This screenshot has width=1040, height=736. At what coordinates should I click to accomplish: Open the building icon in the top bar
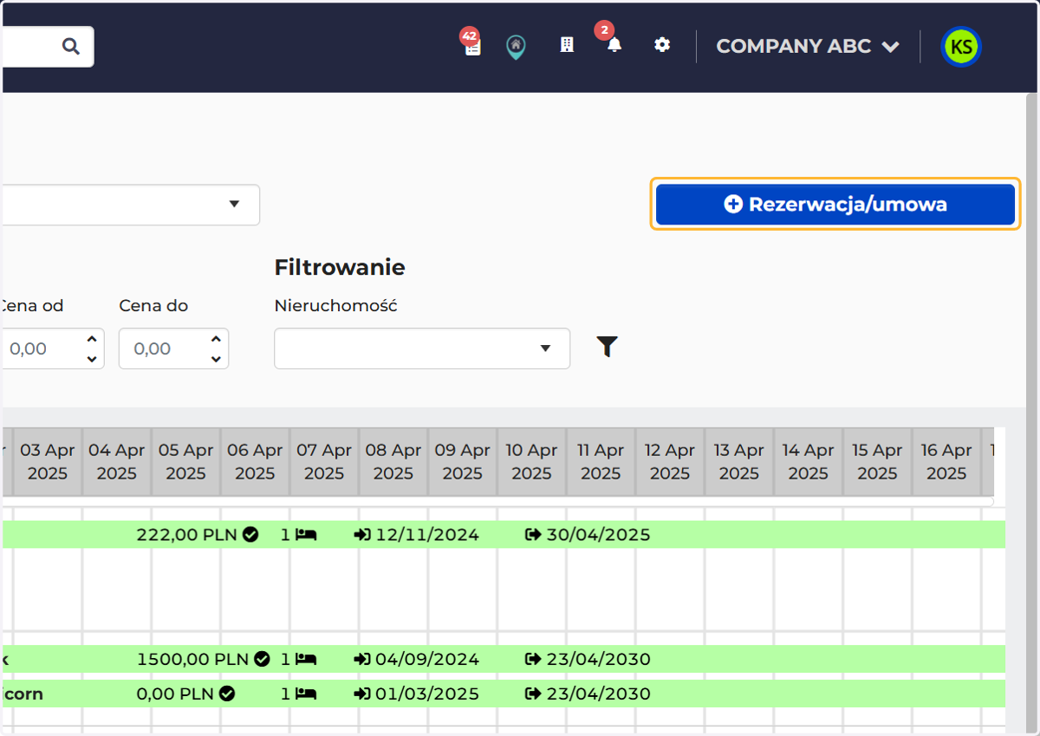tap(567, 45)
